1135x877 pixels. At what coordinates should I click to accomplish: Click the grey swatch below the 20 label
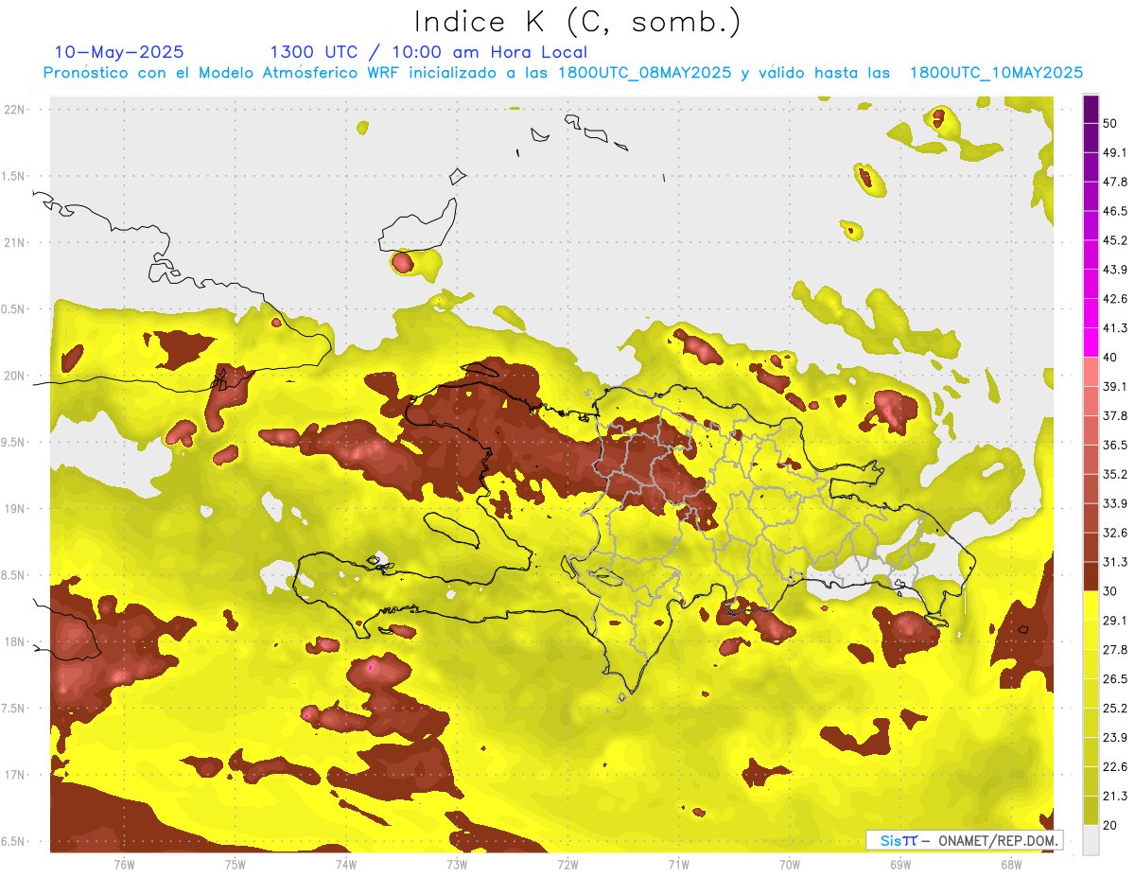click(1091, 839)
